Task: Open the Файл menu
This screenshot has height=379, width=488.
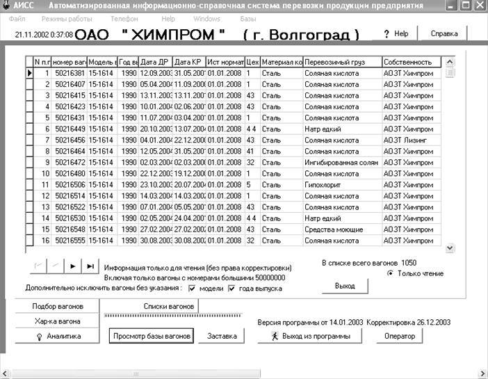Action: point(17,19)
